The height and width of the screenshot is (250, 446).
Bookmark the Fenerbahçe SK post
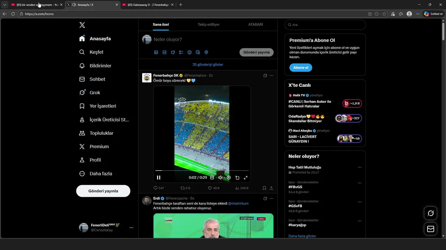(264, 188)
